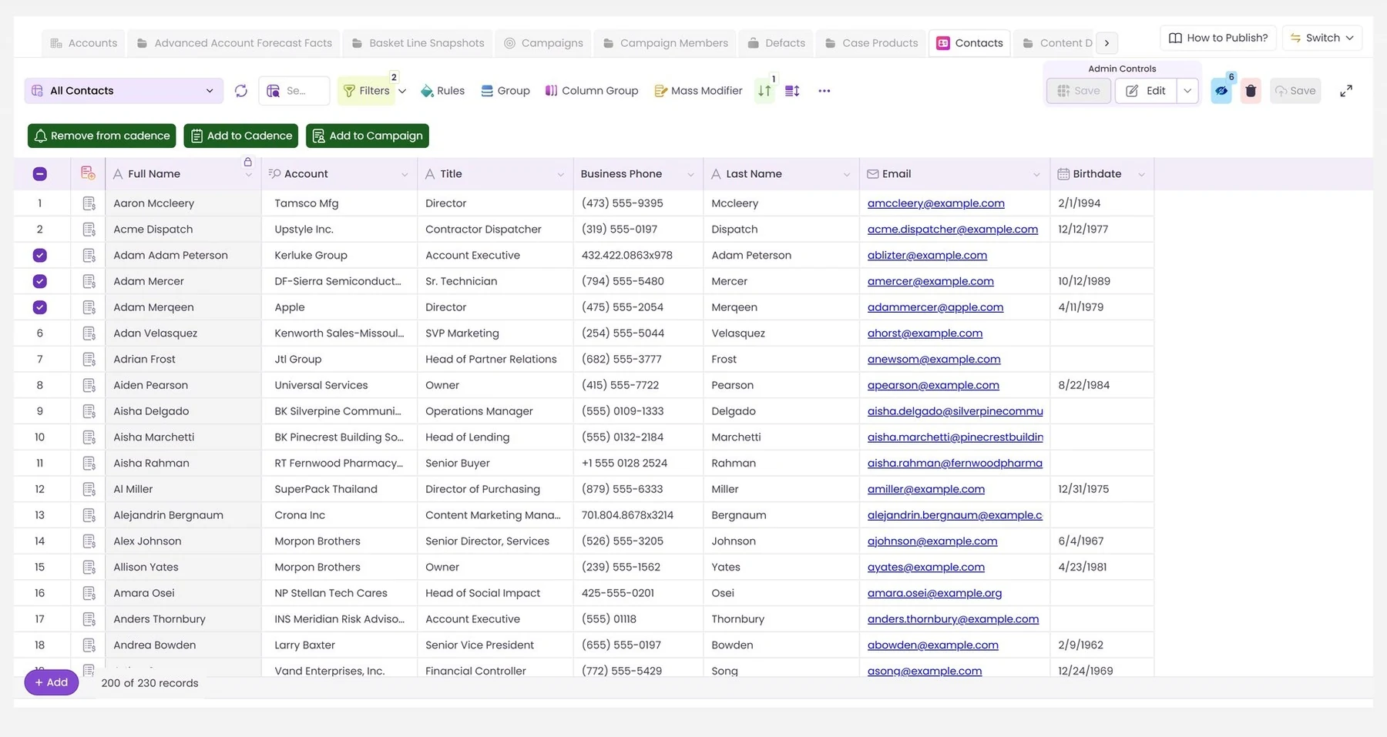Switch to the Campaigns tab
The width and height of the screenshot is (1387, 737).
click(x=543, y=43)
